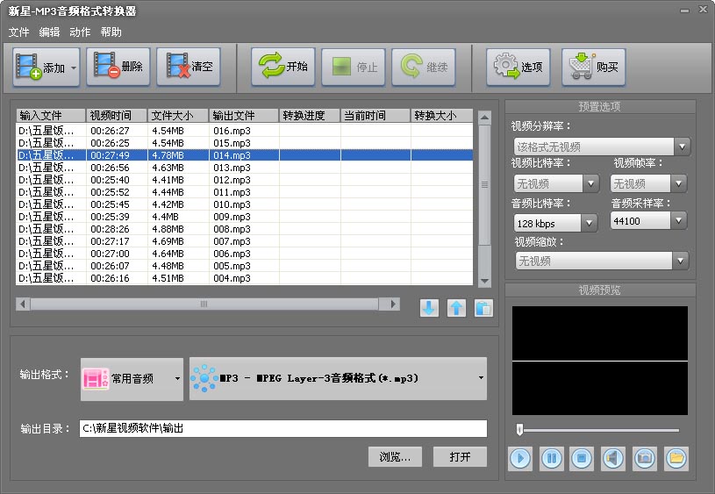This screenshot has height=494, width=715.
Task: Open the 帮助 menu
Action: click(x=111, y=32)
